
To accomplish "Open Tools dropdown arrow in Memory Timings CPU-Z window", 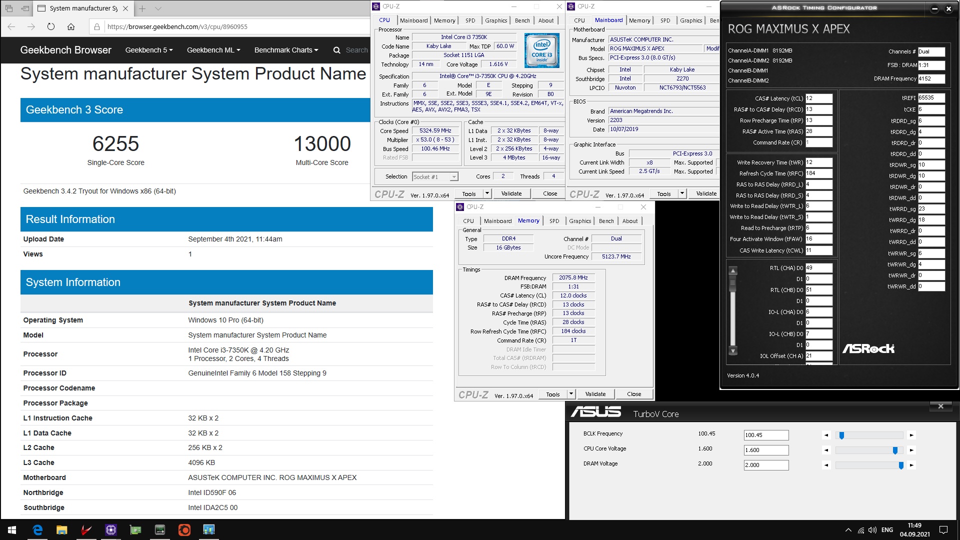I will (571, 394).
